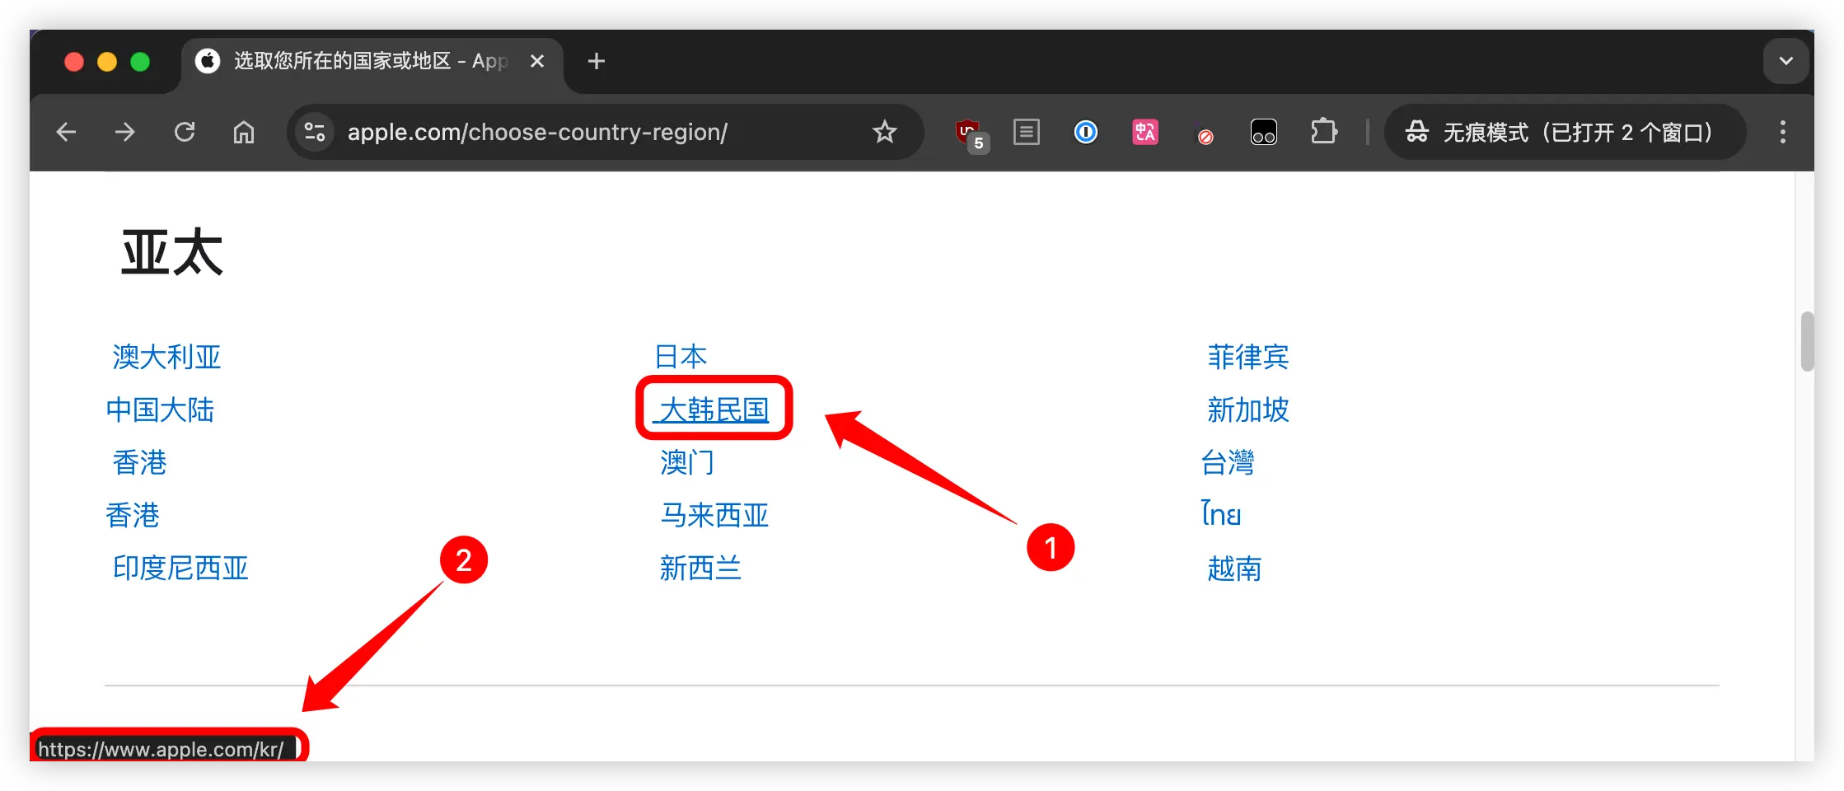Image resolution: width=1844 pixels, height=791 pixels.
Task: Open the 日本 region link
Action: 681,357
